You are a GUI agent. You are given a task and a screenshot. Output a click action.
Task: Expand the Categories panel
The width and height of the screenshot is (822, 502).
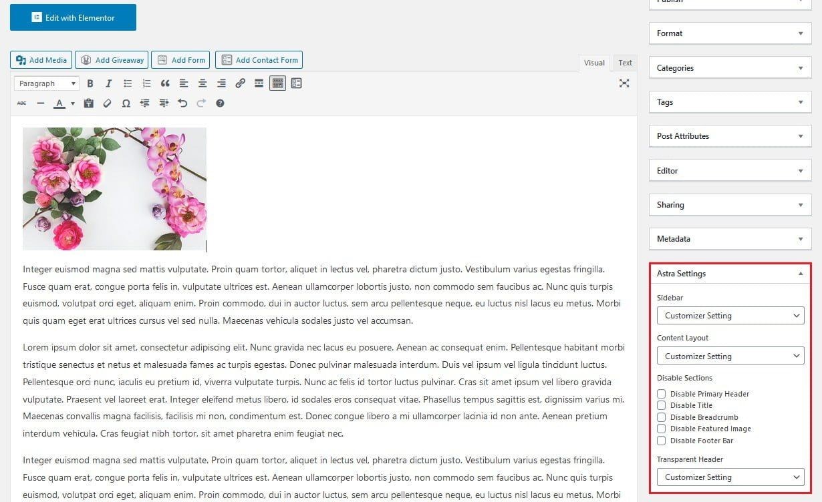730,68
